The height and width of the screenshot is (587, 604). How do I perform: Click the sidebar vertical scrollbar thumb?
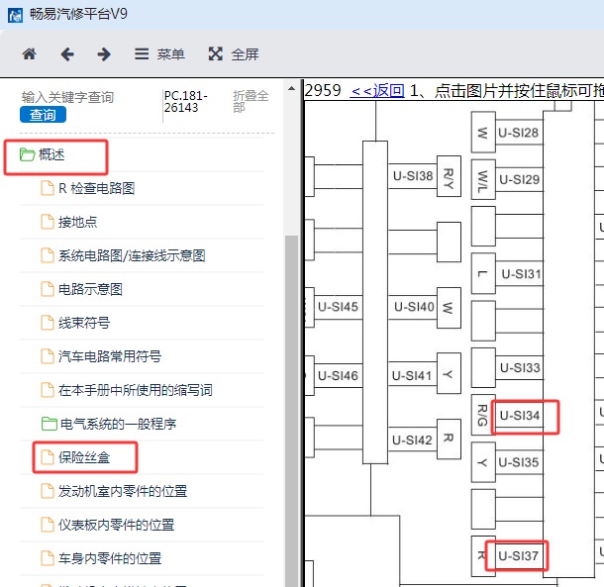[x=291, y=411]
